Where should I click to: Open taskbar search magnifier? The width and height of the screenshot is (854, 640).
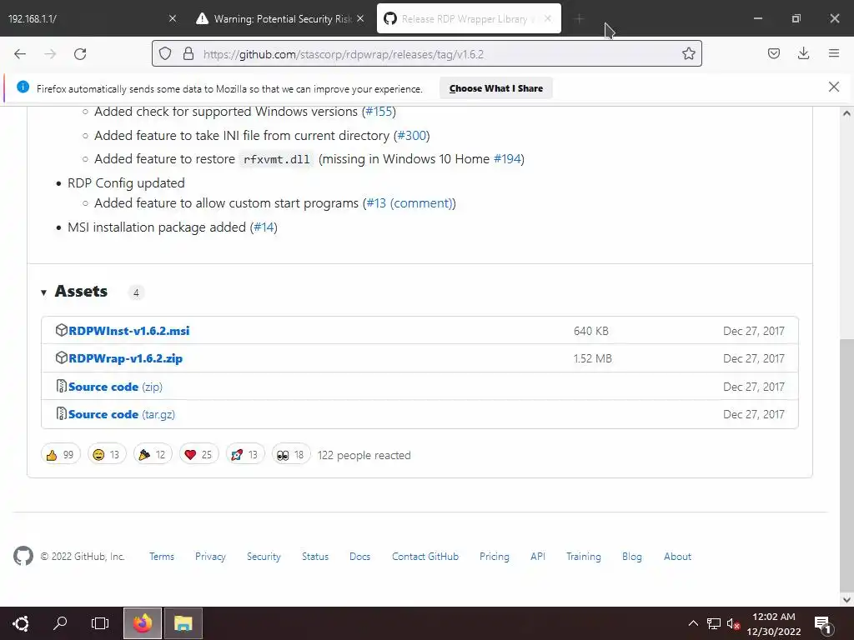[60, 623]
